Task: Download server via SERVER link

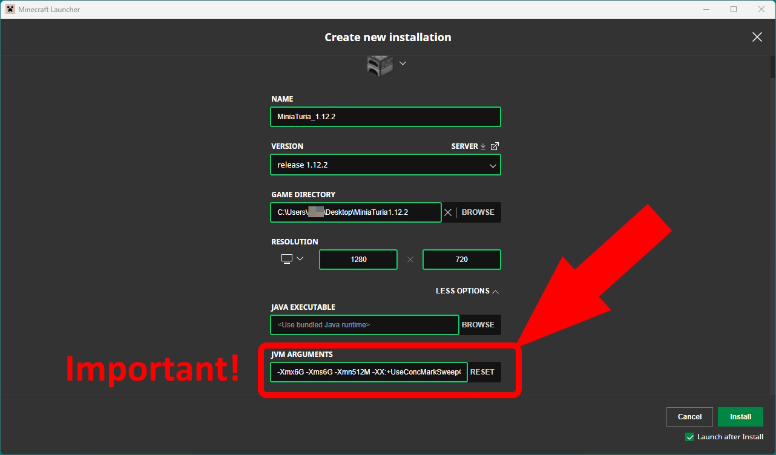Action: pos(469,146)
